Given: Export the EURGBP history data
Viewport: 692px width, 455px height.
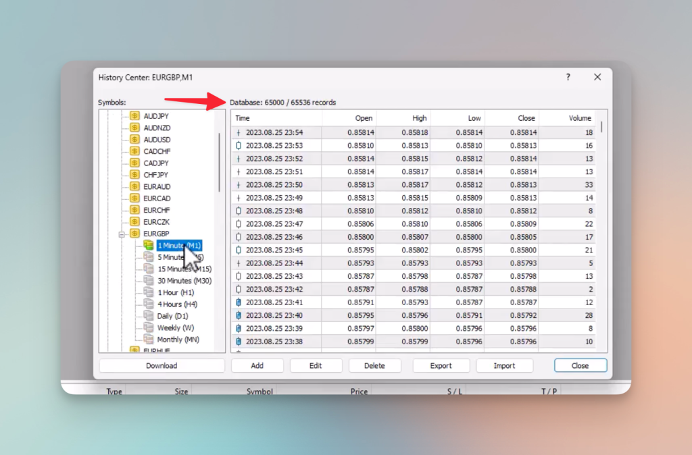Looking at the screenshot, I should (x=441, y=365).
